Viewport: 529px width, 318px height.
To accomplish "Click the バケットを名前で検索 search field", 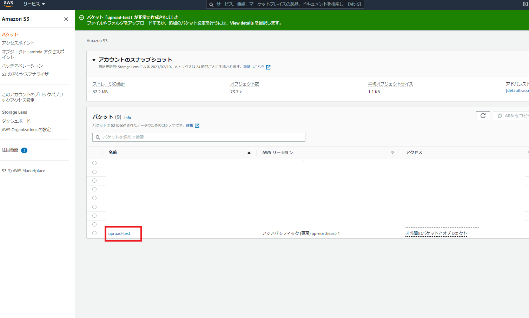I will tap(199, 137).
